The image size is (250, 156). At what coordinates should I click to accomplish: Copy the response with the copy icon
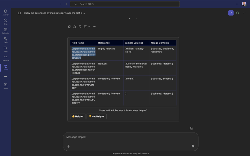click(69, 27)
